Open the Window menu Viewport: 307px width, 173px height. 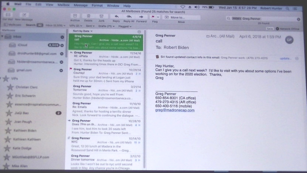113,6
